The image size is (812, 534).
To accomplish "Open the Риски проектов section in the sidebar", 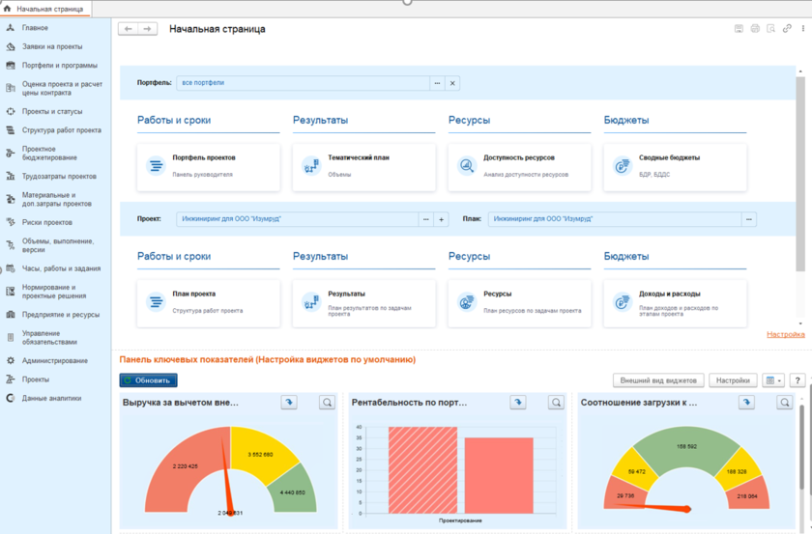I will tap(47, 222).
